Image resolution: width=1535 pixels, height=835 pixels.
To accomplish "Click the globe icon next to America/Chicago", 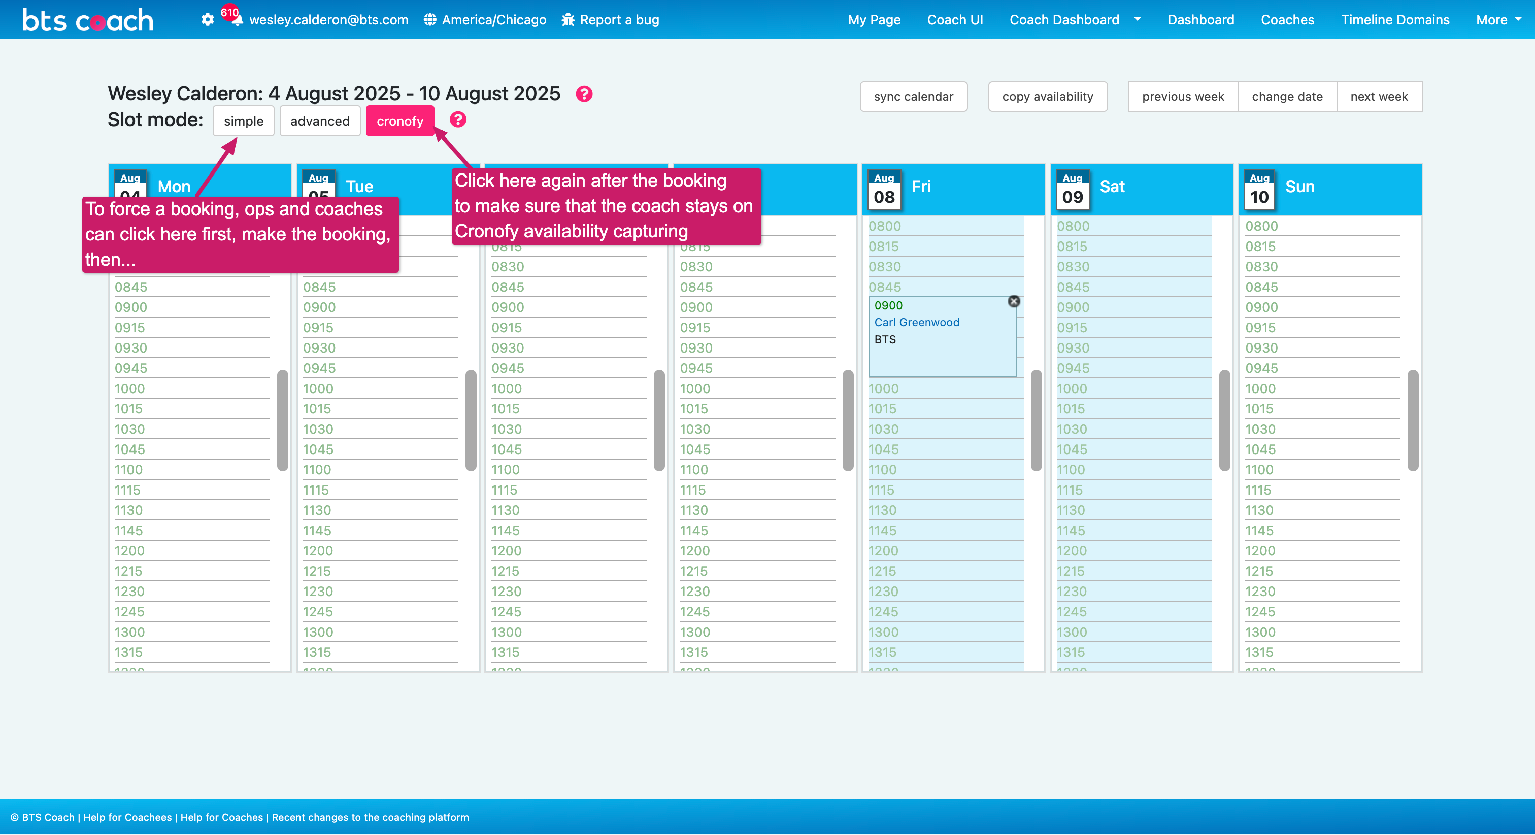I will [x=429, y=20].
